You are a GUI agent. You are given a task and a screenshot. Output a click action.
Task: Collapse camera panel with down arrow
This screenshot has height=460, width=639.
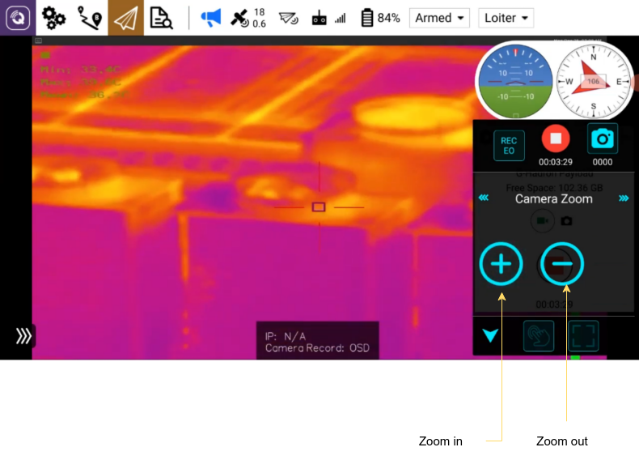(x=490, y=336)
